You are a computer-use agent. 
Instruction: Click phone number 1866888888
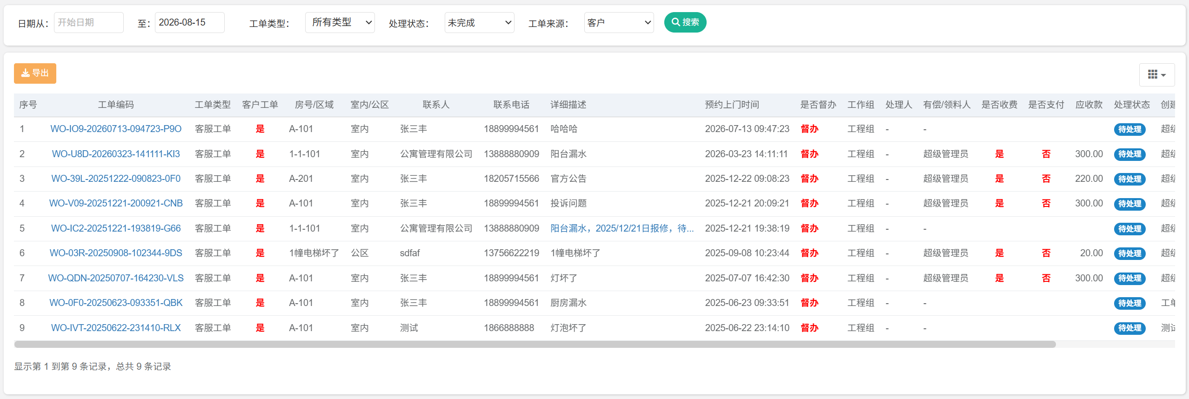click(x=509, y=328)
